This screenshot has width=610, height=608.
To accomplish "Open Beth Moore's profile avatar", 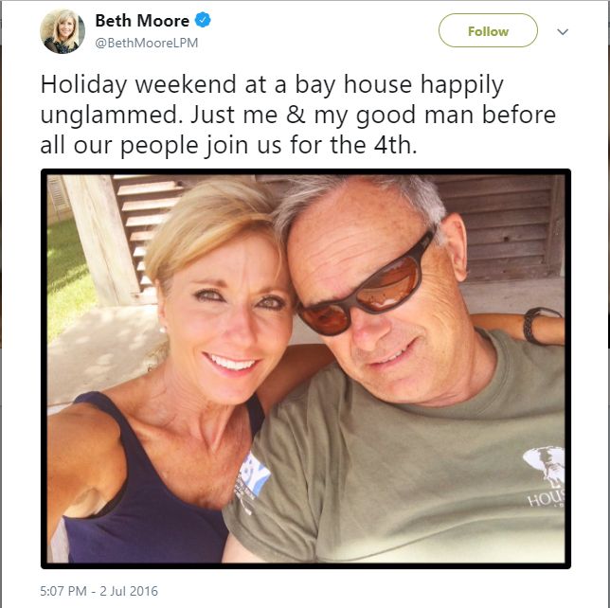I will pyautogui.click(x=63, y=31).
